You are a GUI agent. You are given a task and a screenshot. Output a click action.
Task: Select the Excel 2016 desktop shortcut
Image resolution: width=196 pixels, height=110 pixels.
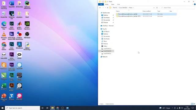[4, 86]
